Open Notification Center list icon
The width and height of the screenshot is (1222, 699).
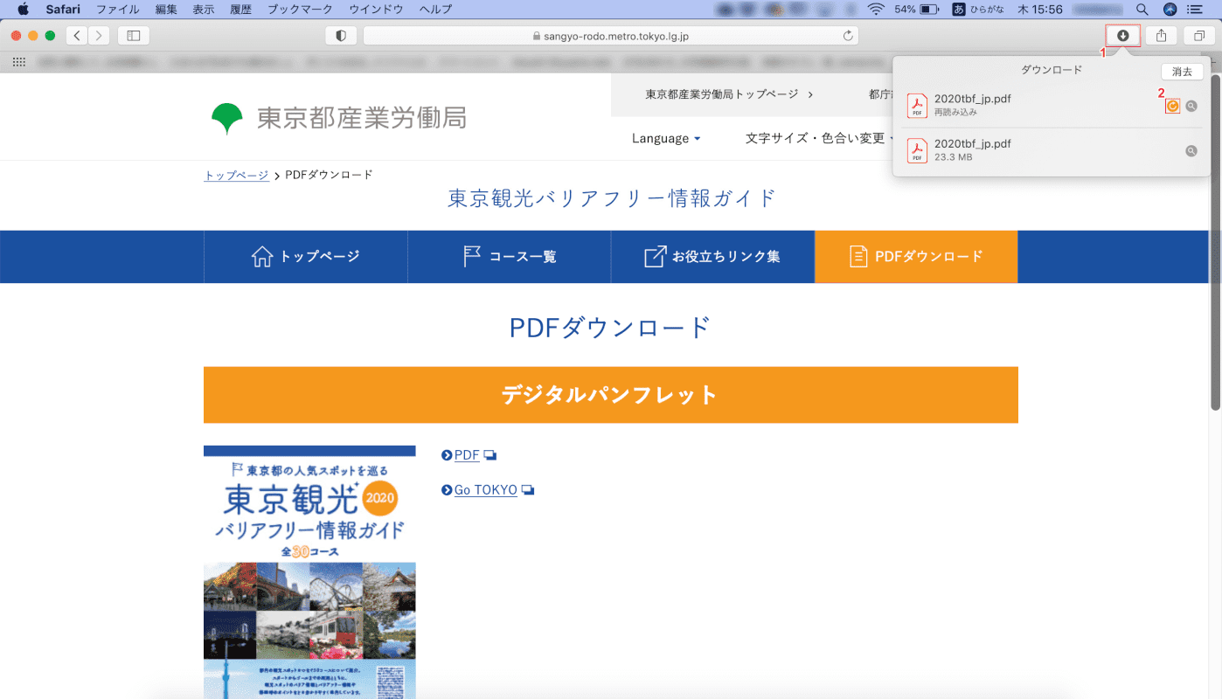point(1196,10)
